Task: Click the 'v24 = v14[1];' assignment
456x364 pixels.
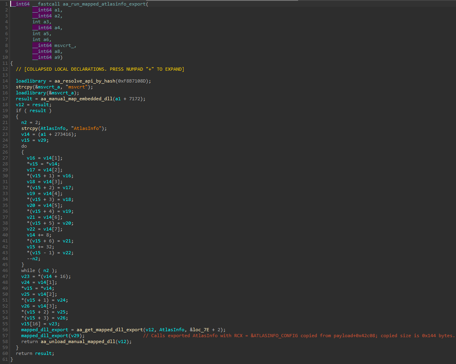Action: point(39,283)
